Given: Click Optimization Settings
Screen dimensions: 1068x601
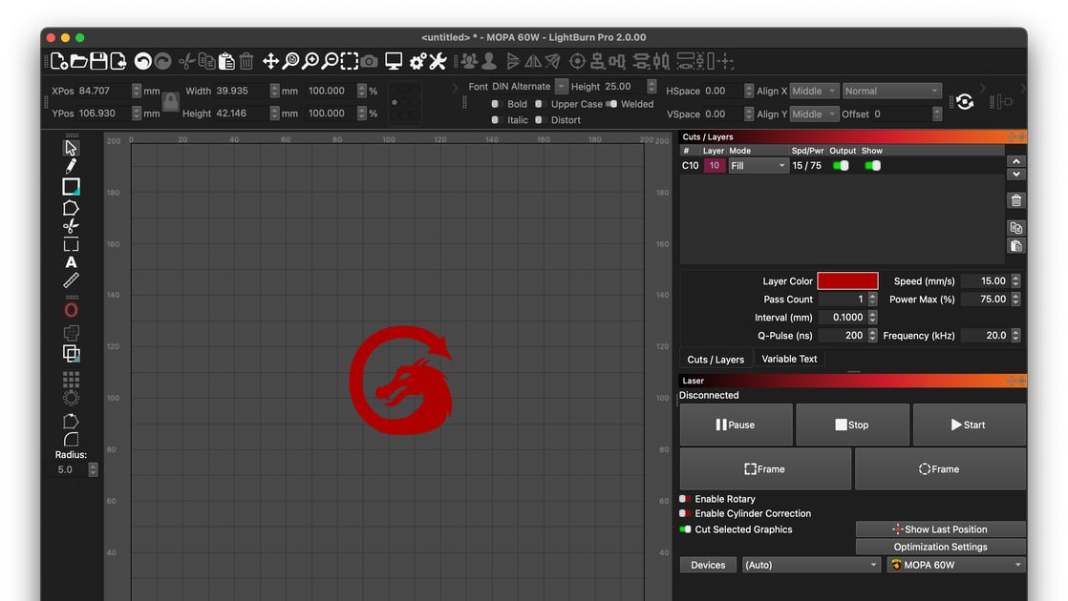Looking at the screenshot, I should tap(940, 547).
